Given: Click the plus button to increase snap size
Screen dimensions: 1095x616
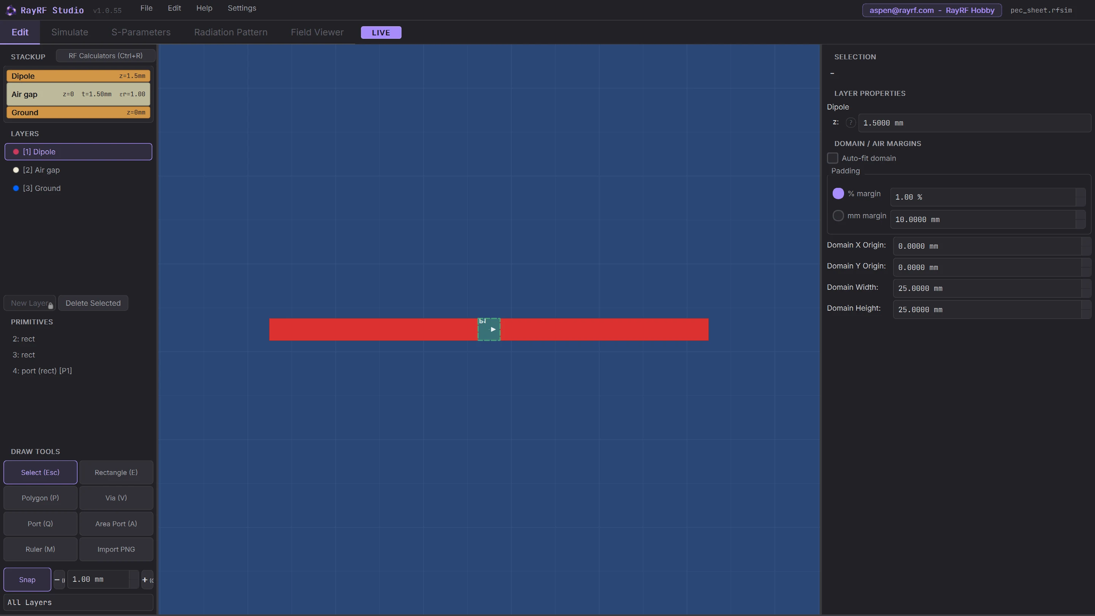Looking at the screenshot, I should click(x=147, y=580).
